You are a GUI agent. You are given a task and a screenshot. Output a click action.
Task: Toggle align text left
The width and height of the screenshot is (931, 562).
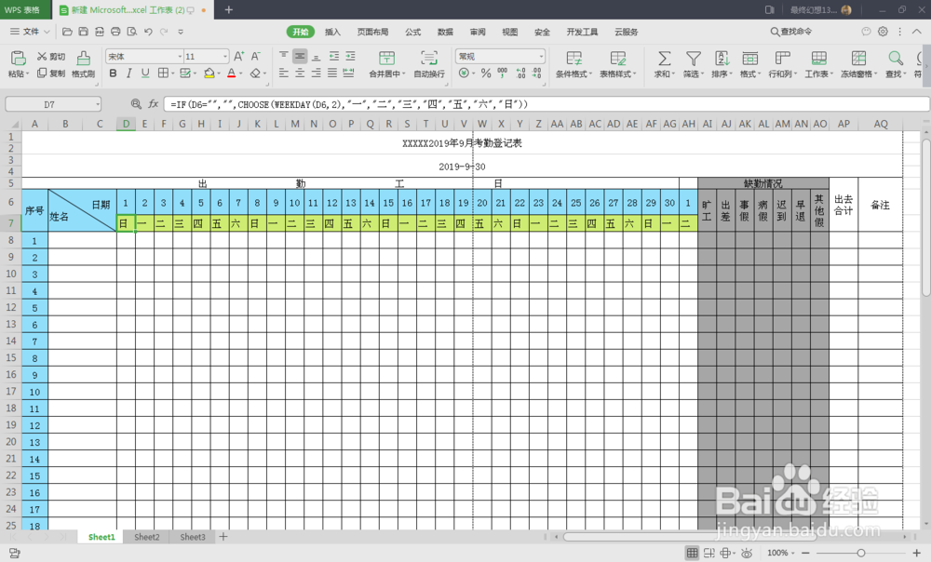[x=284, y=73]
